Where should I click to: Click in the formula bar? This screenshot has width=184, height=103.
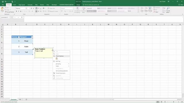[x=103, y=19]
